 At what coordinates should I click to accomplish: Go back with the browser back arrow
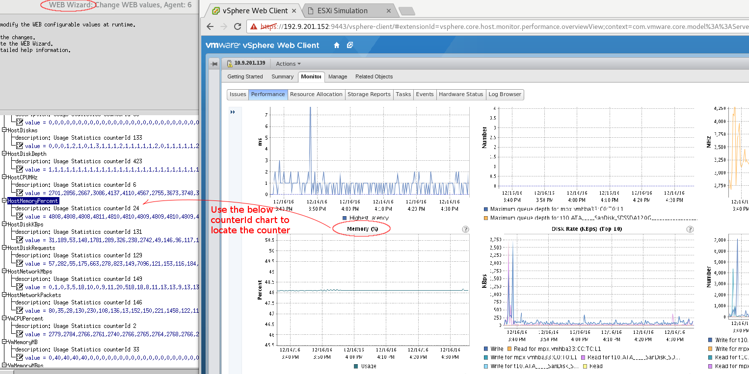click(210, 26)
